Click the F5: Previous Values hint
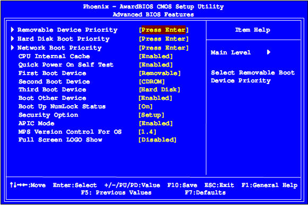 (x=116, y=193)
